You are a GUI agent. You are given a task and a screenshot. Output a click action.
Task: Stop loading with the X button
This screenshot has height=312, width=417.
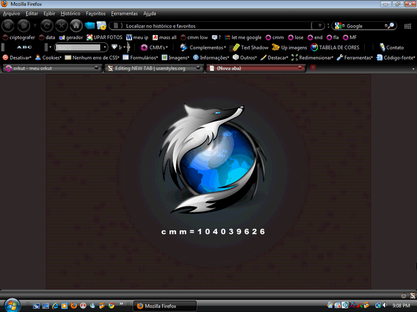(61, 26)
